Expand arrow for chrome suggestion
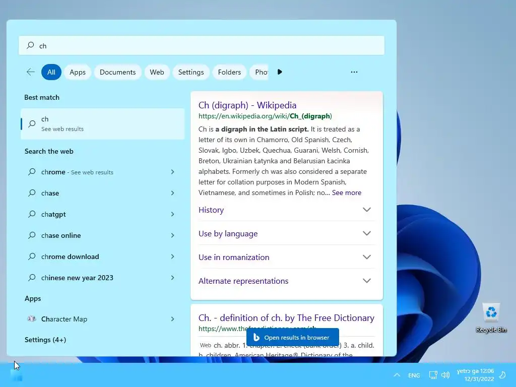 172,172
